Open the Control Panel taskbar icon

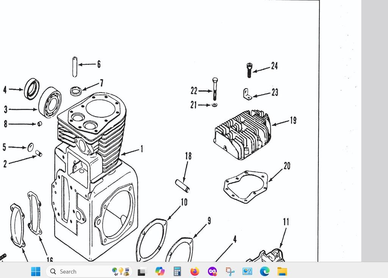tap(247, 272)
